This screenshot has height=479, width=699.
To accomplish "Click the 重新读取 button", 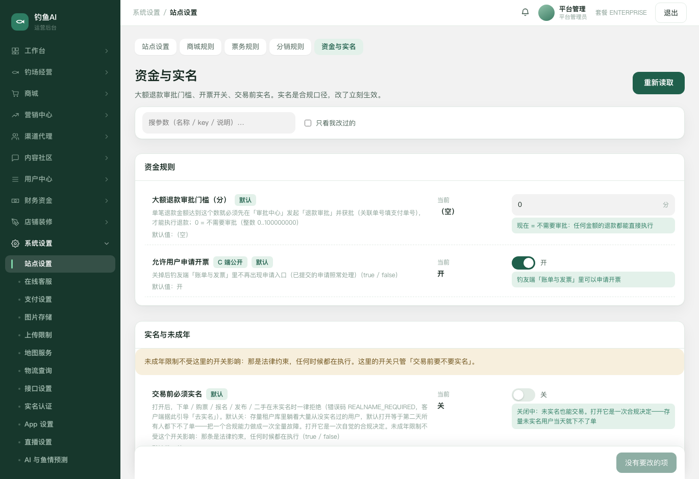I will 659,83.
